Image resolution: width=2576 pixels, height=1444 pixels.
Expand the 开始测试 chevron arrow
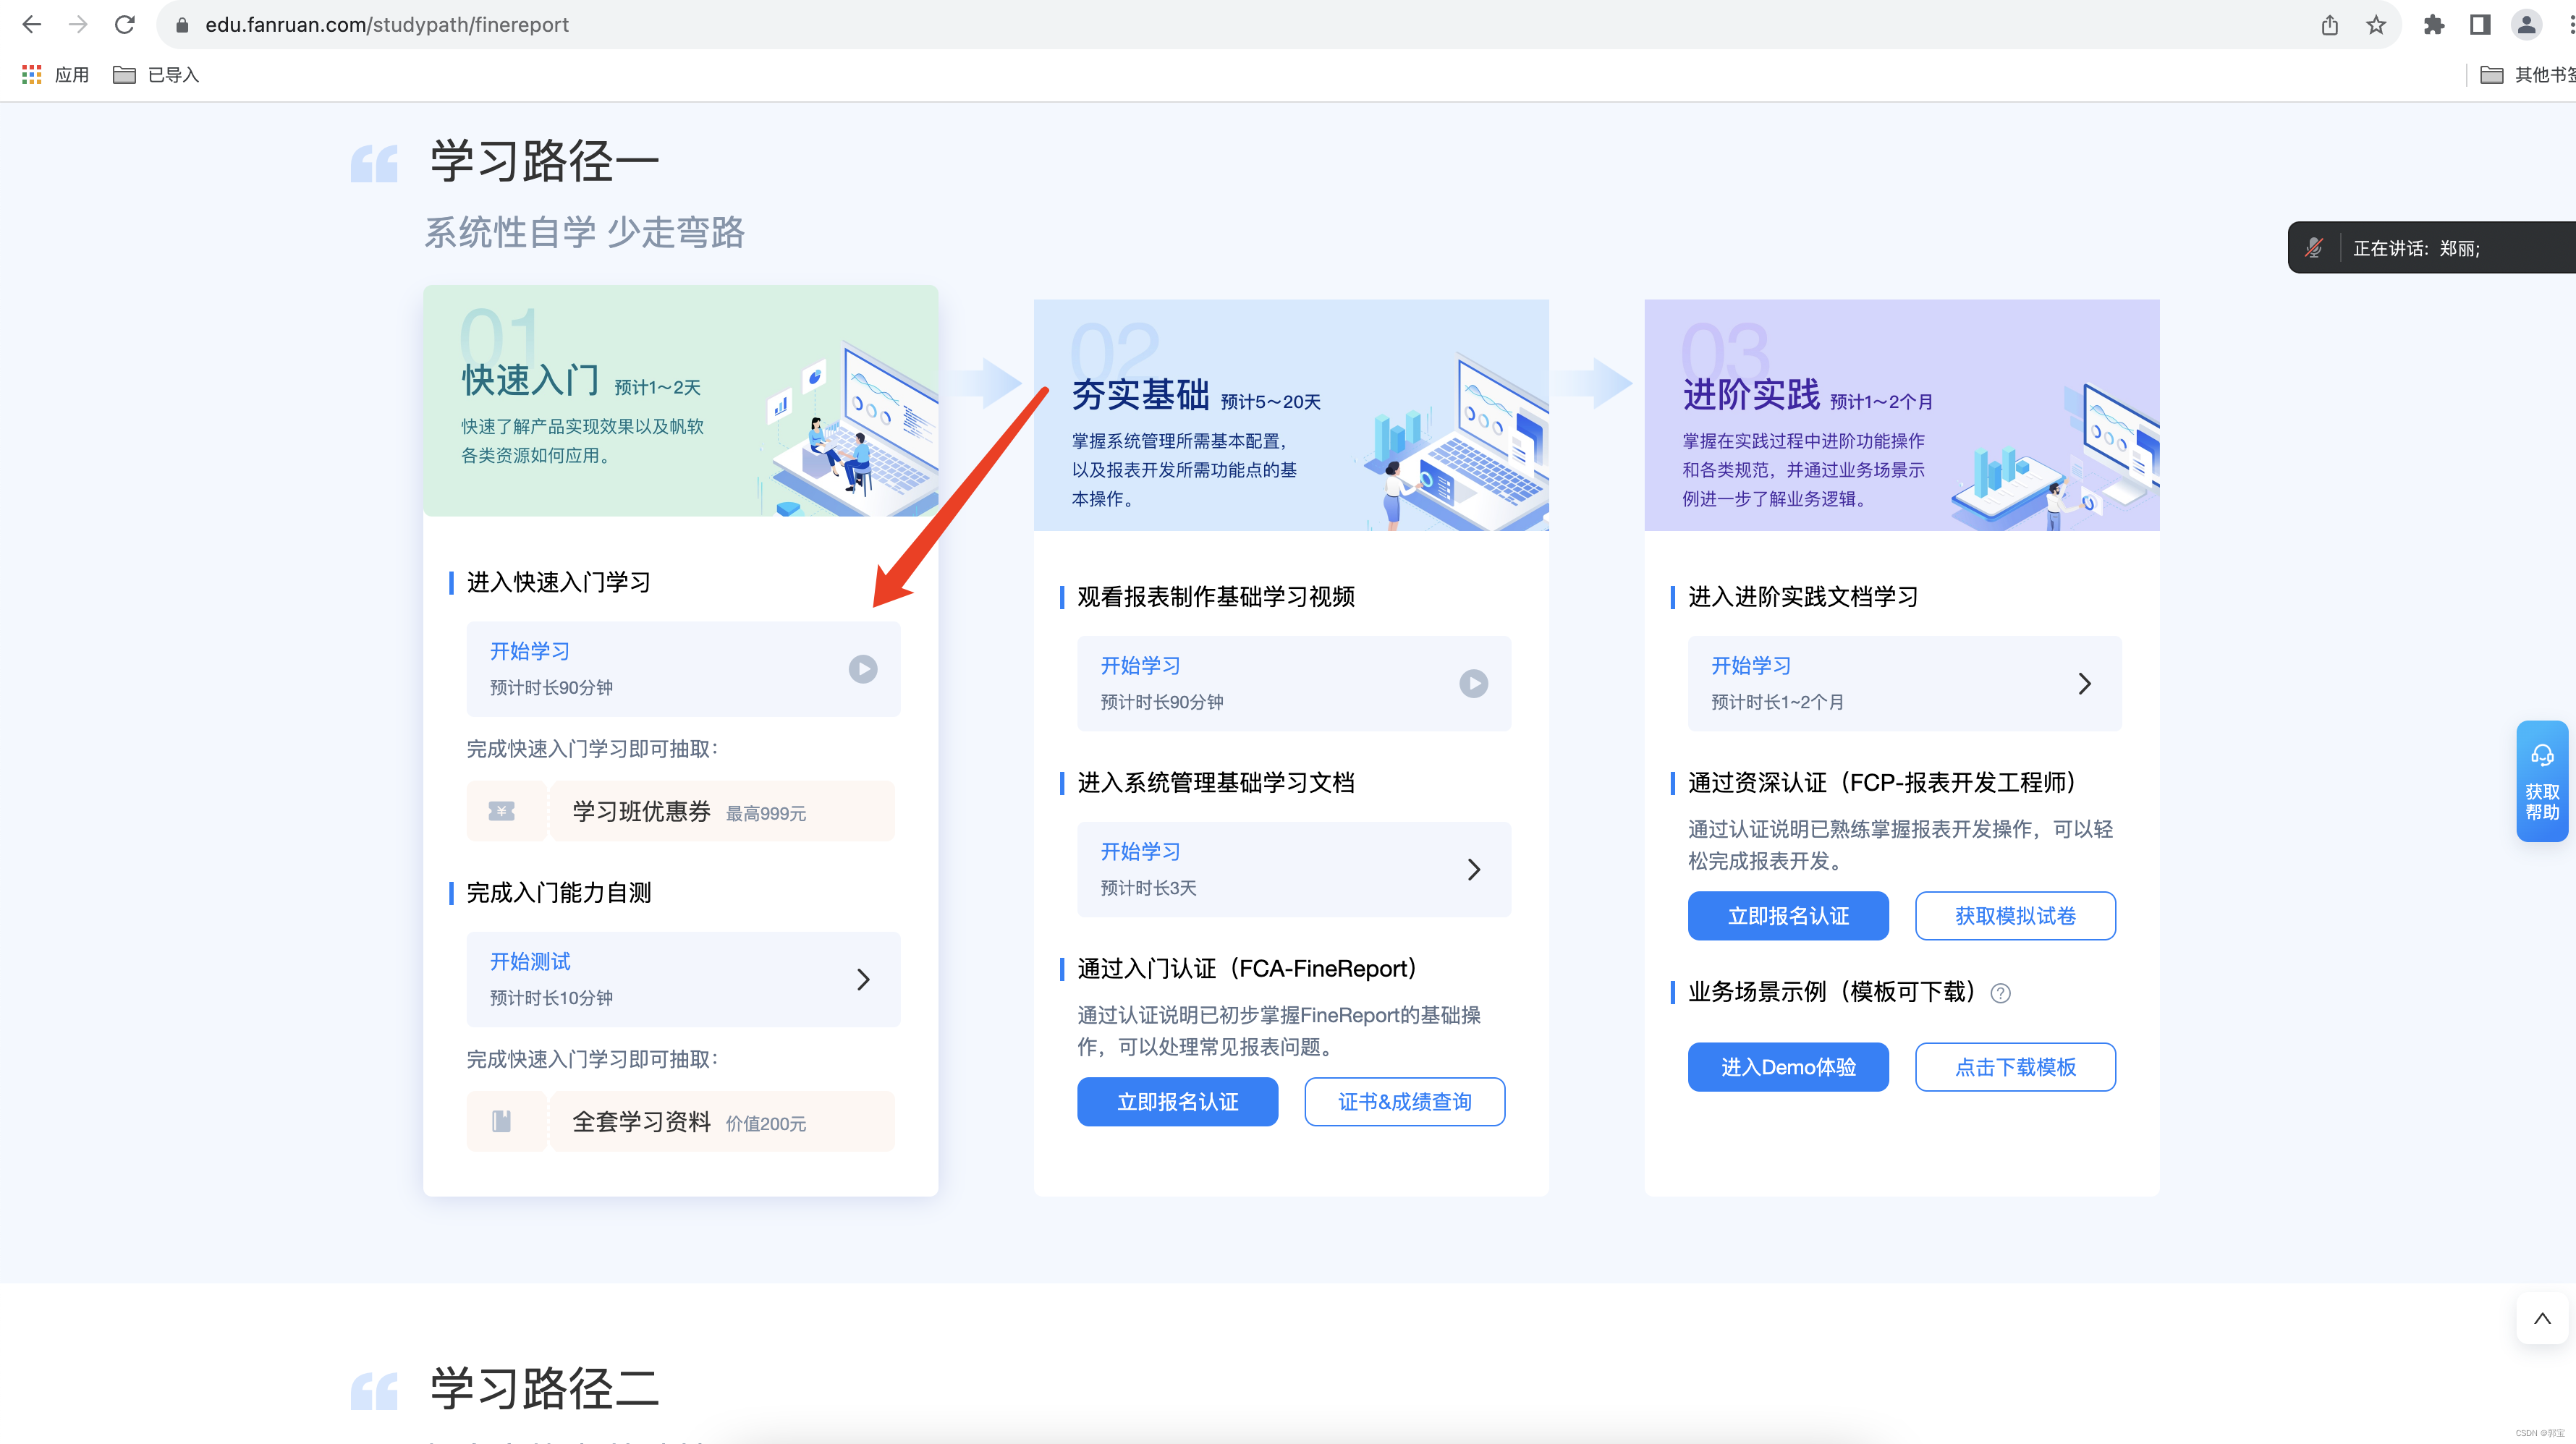tap(863, 979)
